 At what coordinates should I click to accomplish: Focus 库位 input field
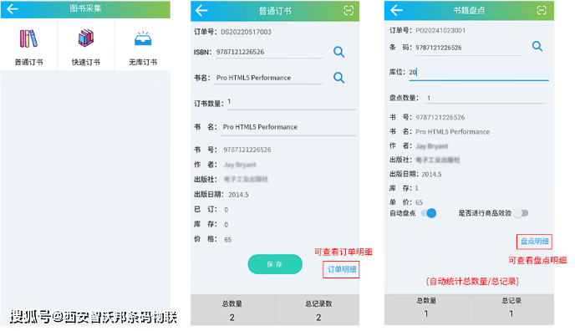tap(479, 73)
